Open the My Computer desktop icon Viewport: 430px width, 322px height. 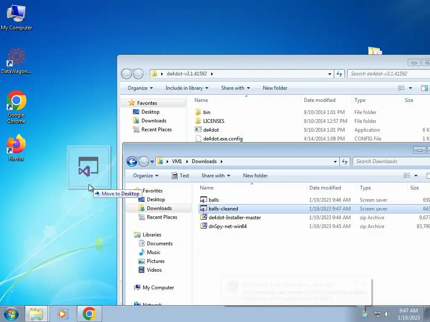click(16, 18)
